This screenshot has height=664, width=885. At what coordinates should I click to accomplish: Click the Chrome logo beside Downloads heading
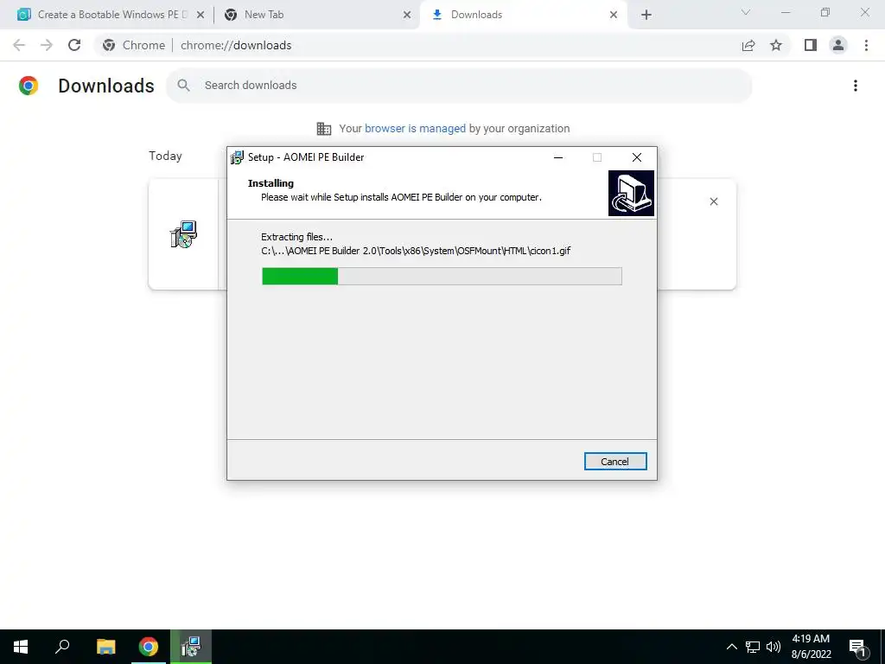[x=29, y=86]
